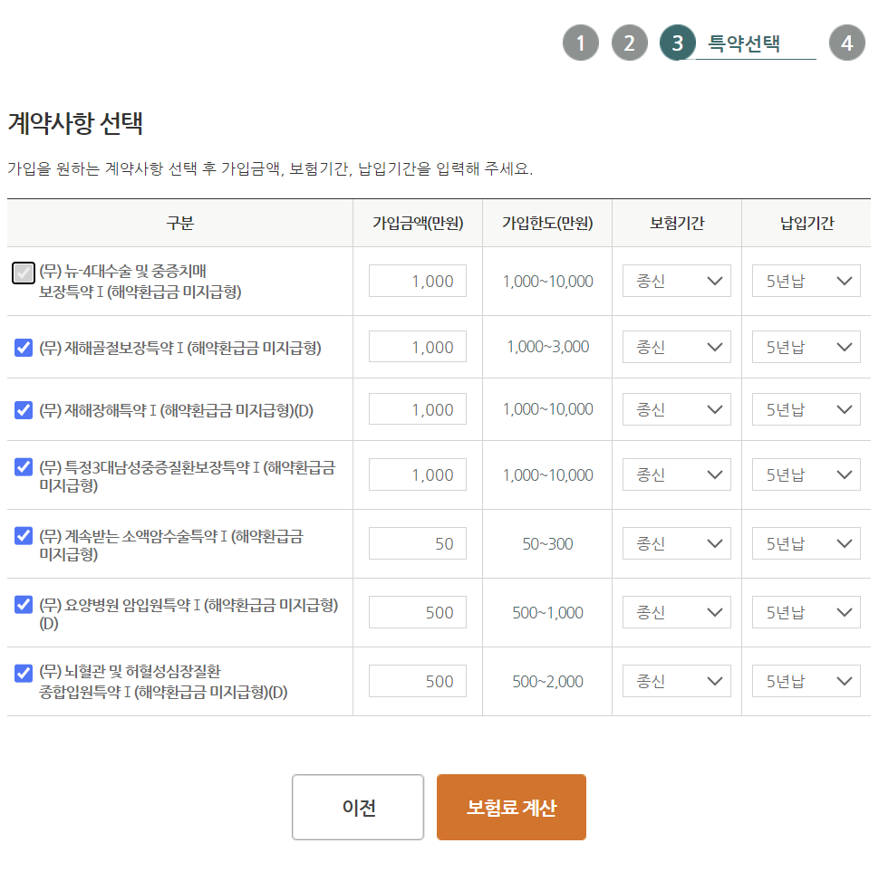Open 납입기간 dropdown for 뇌혈관 종합입원특약
The image size is (879, 891).
[x=807, y=681]
